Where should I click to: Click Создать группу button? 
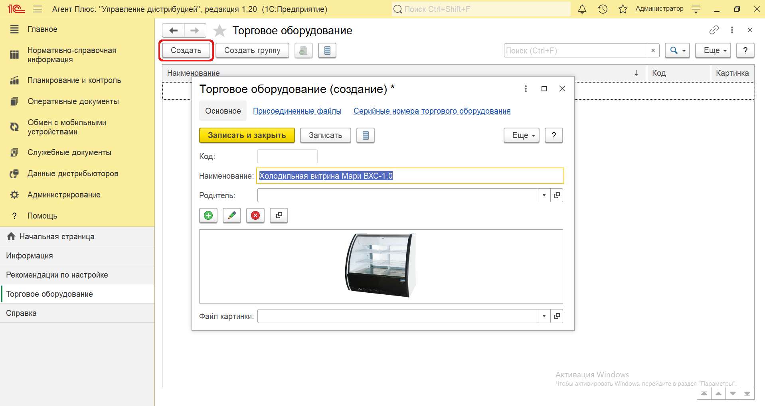click(252, 51)
